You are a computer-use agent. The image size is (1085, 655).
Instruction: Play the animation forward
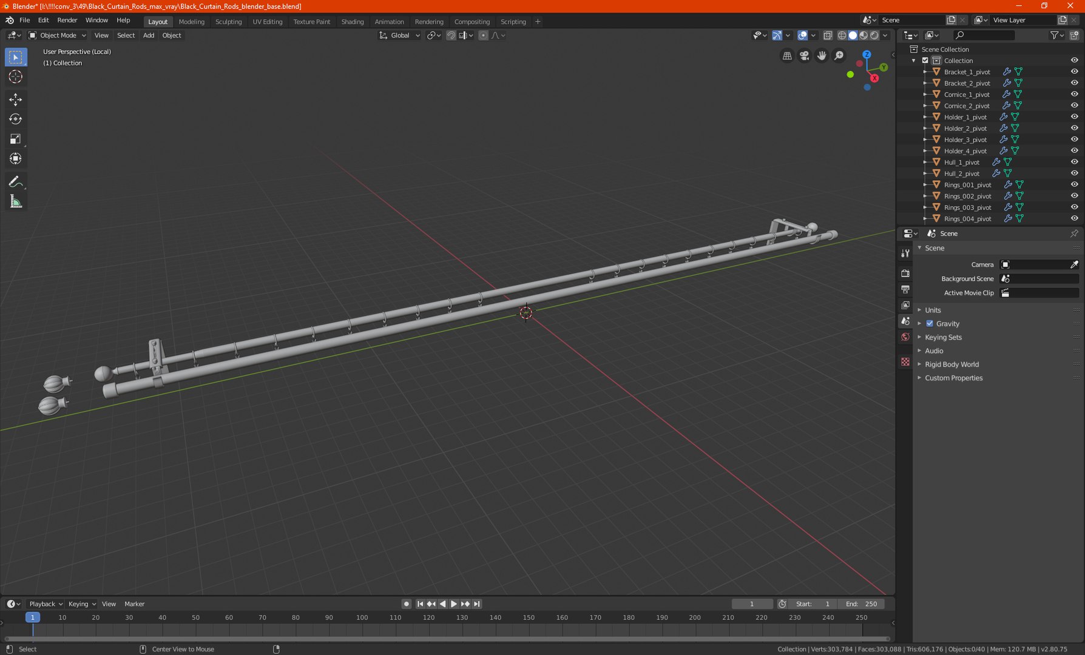pos(454,604)
